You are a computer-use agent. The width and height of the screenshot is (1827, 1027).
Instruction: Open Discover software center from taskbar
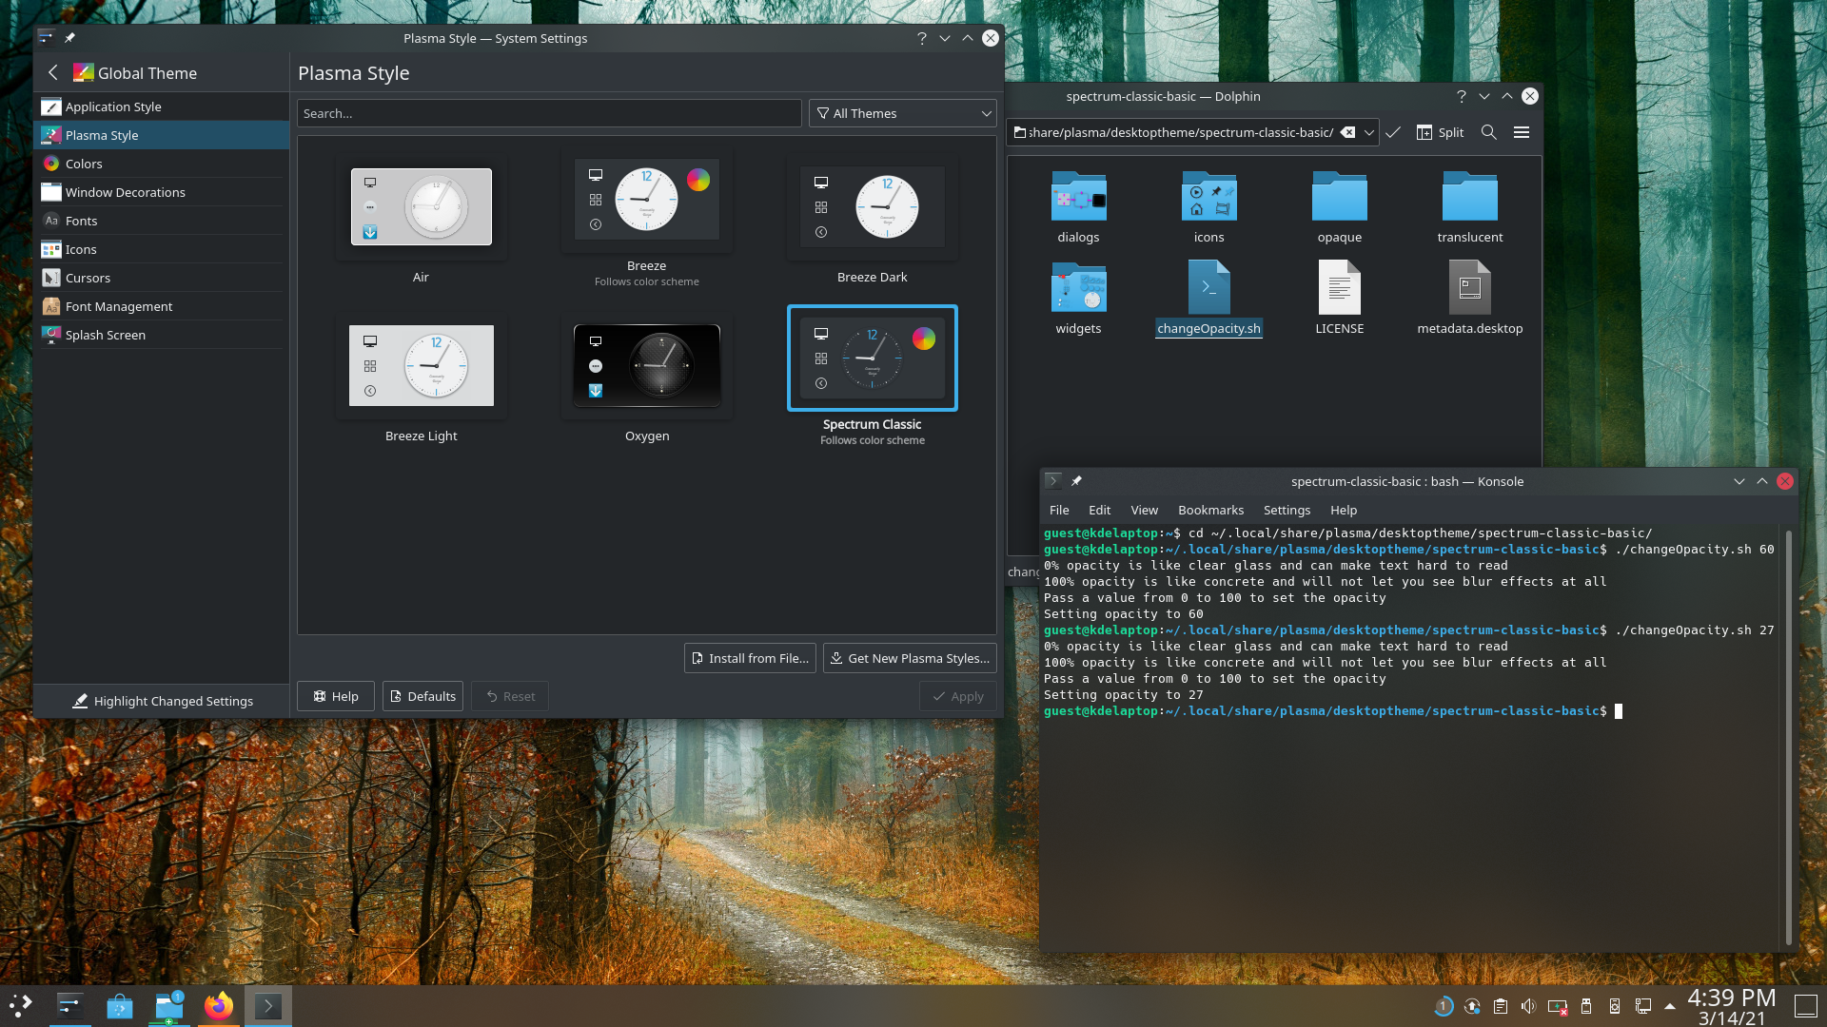point(119,1006)
